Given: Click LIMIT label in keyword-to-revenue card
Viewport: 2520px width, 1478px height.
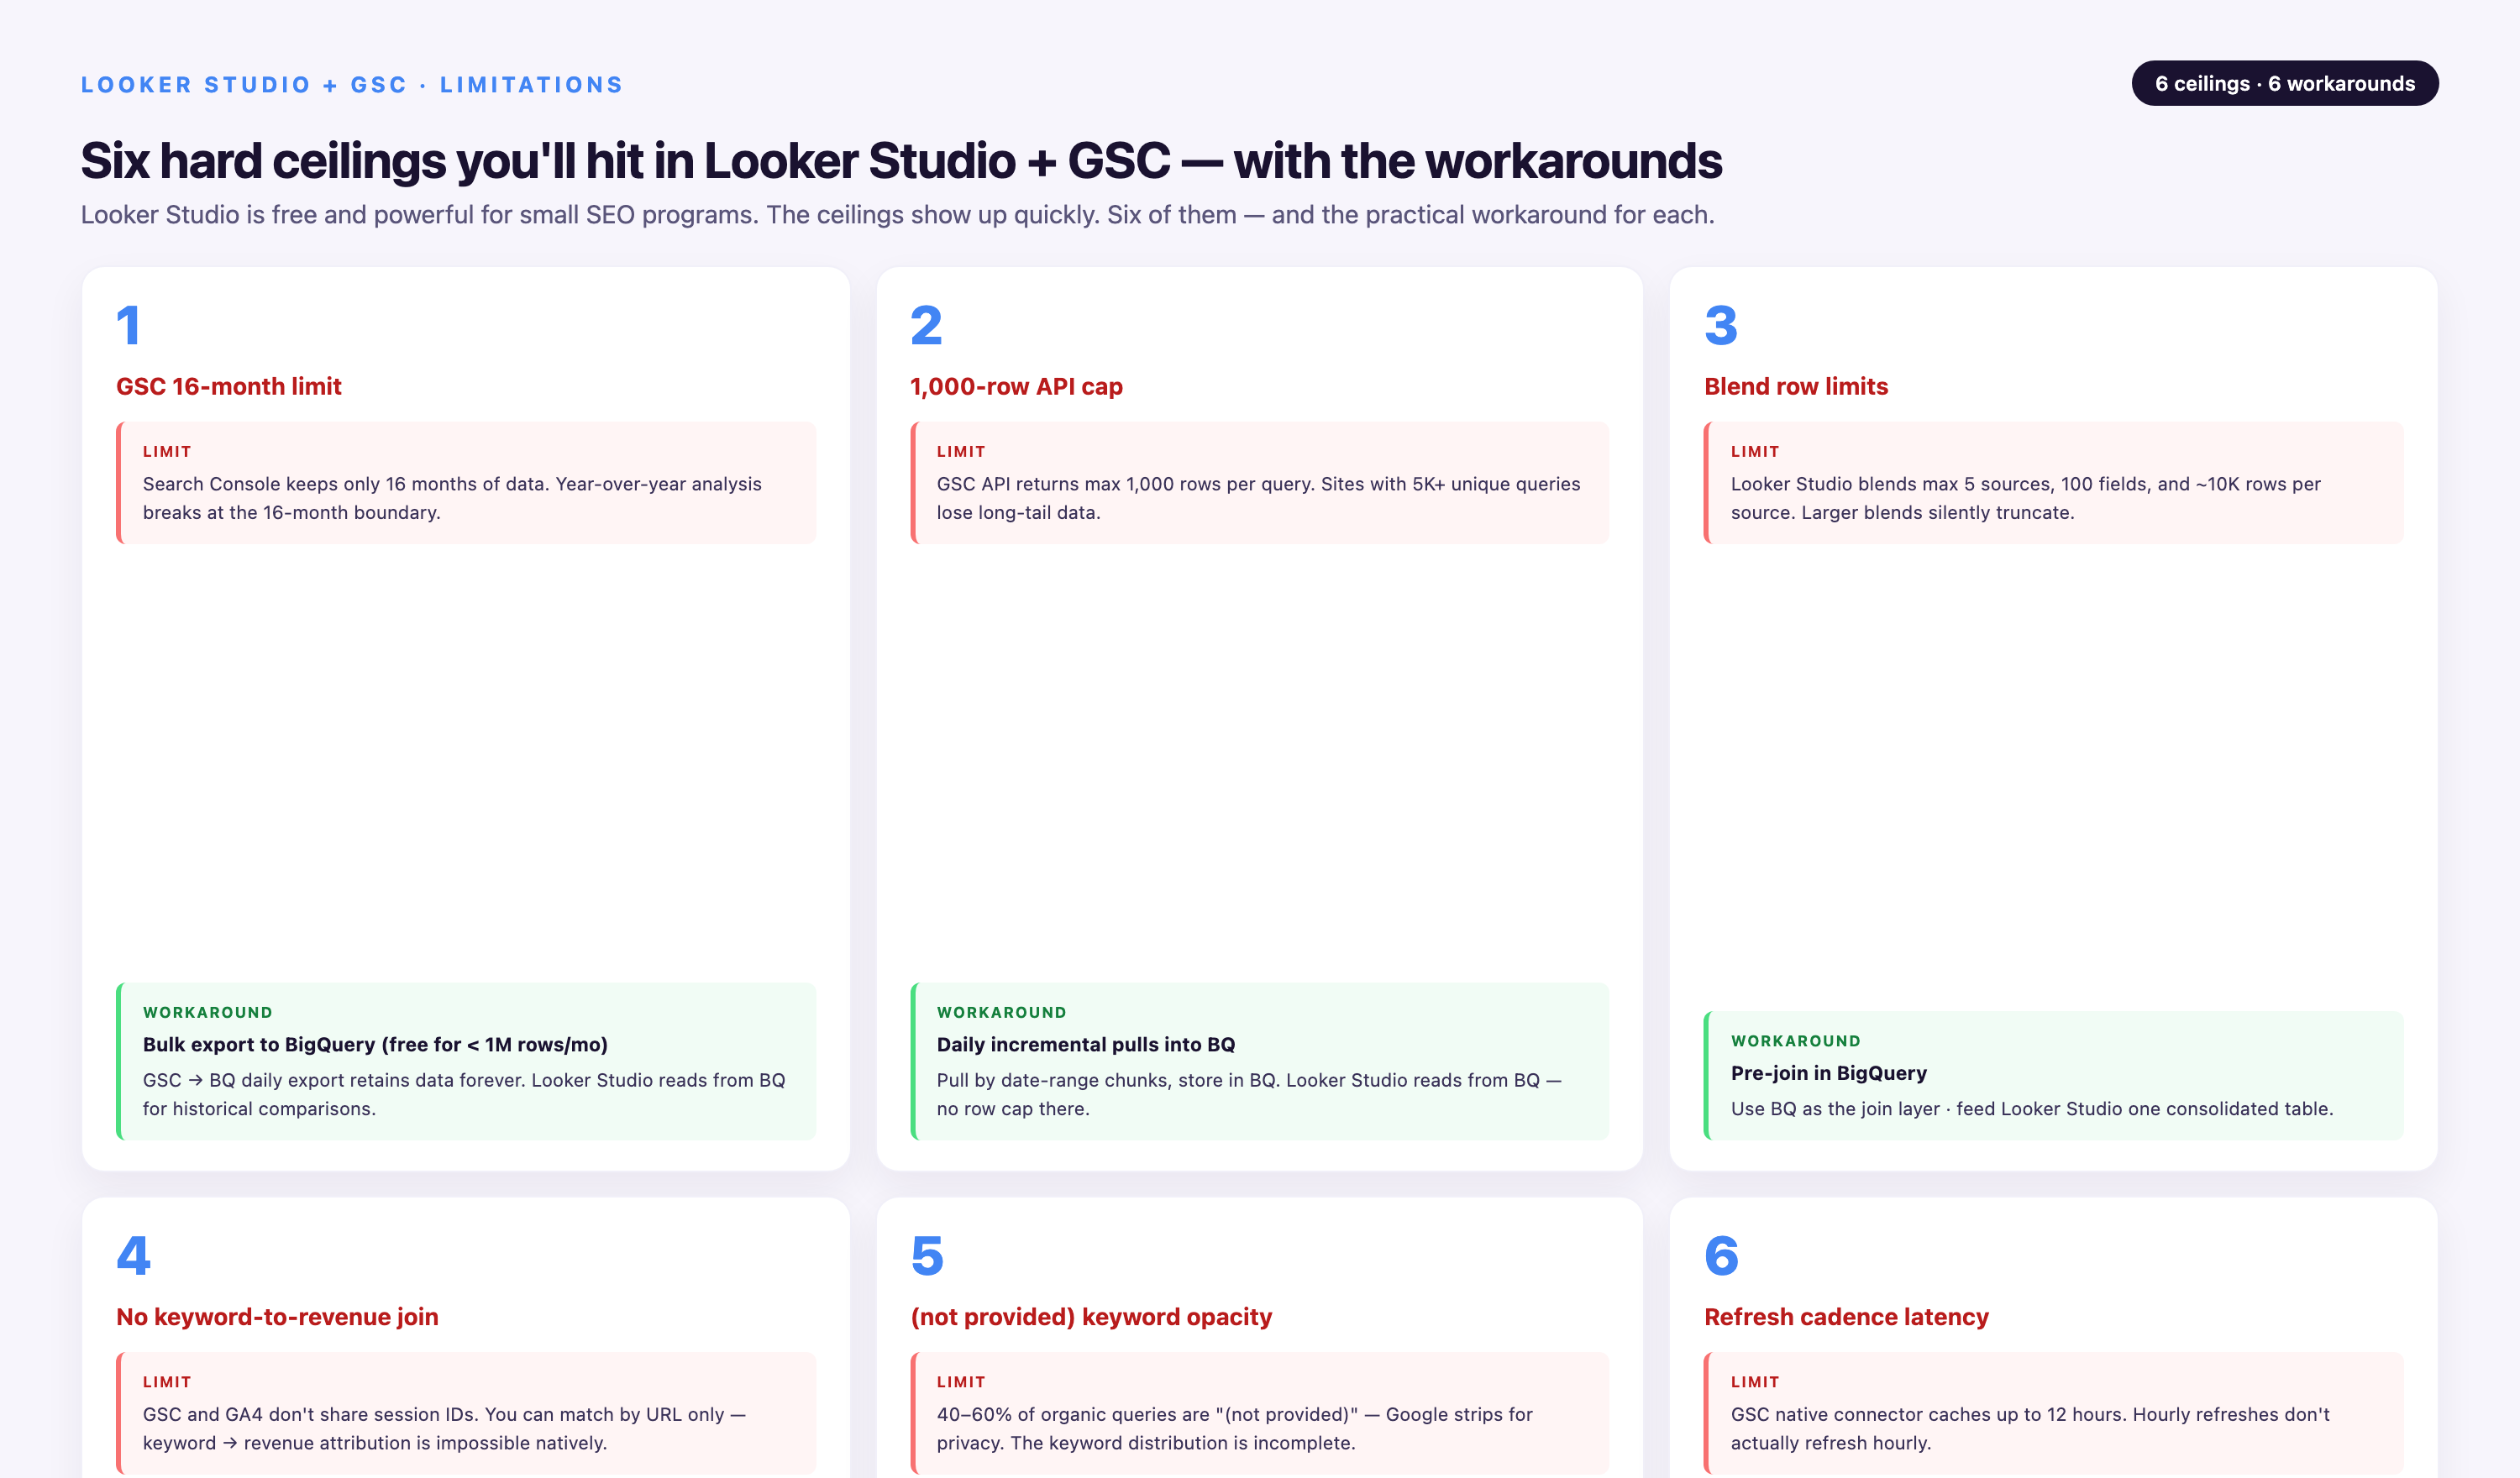Looking at the screenshot, I should click(x=167, y=1381).
